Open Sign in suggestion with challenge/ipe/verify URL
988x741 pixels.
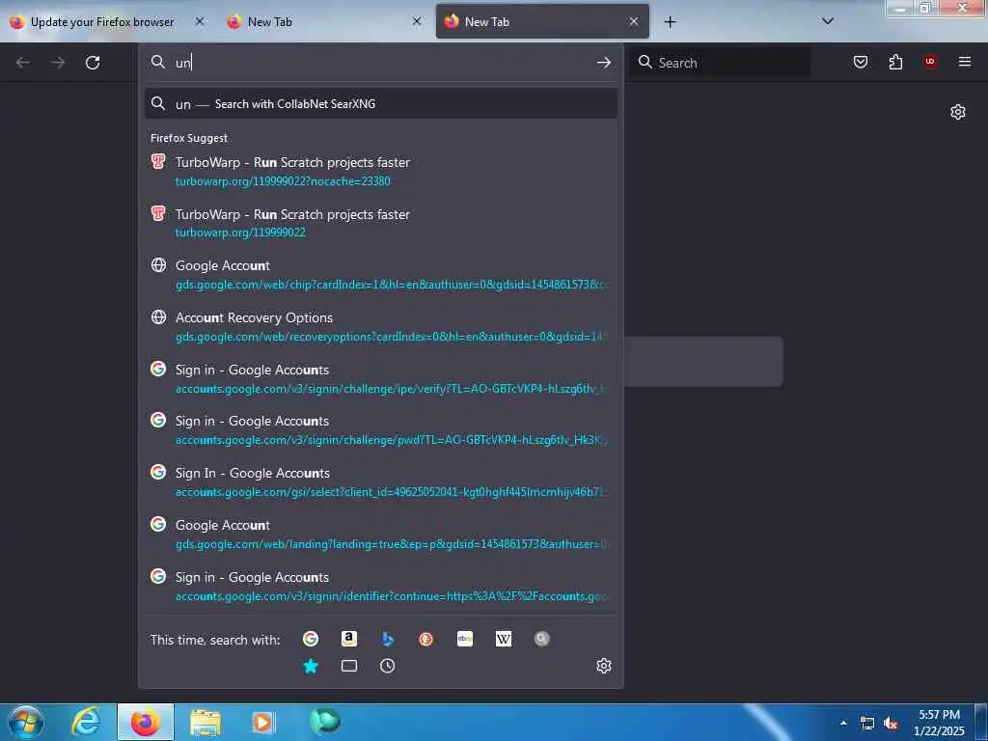pyautogui.click(x=381, y=378)
